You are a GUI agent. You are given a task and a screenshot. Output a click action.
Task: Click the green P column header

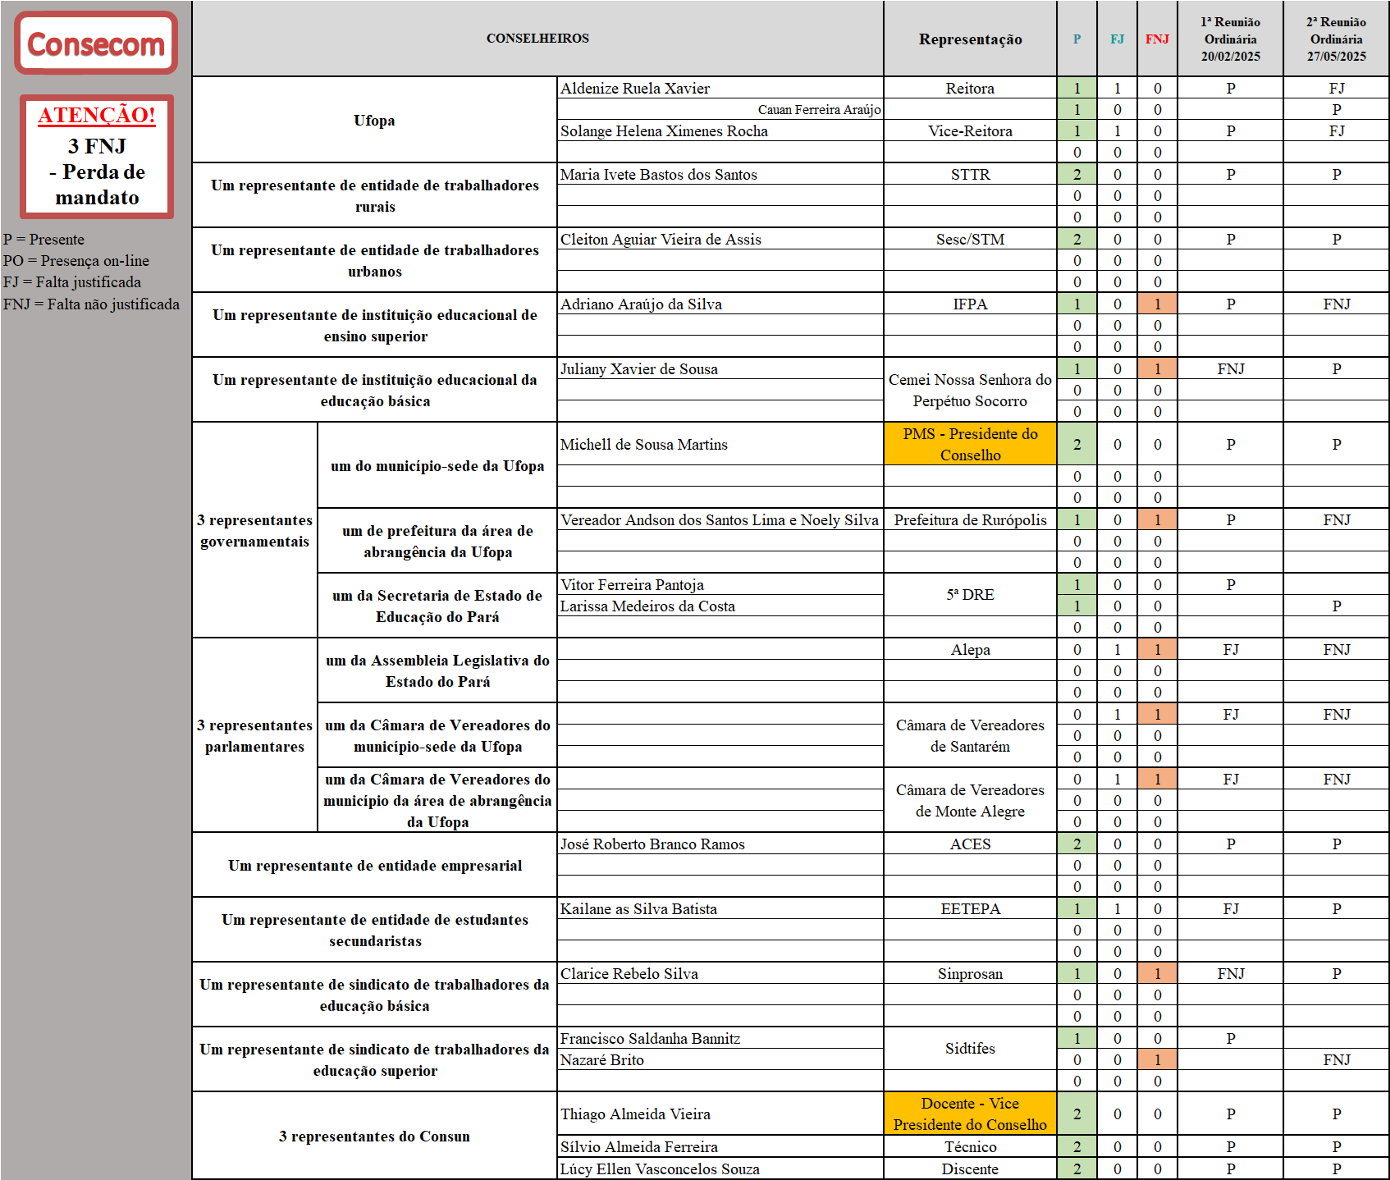(1077, 38)
